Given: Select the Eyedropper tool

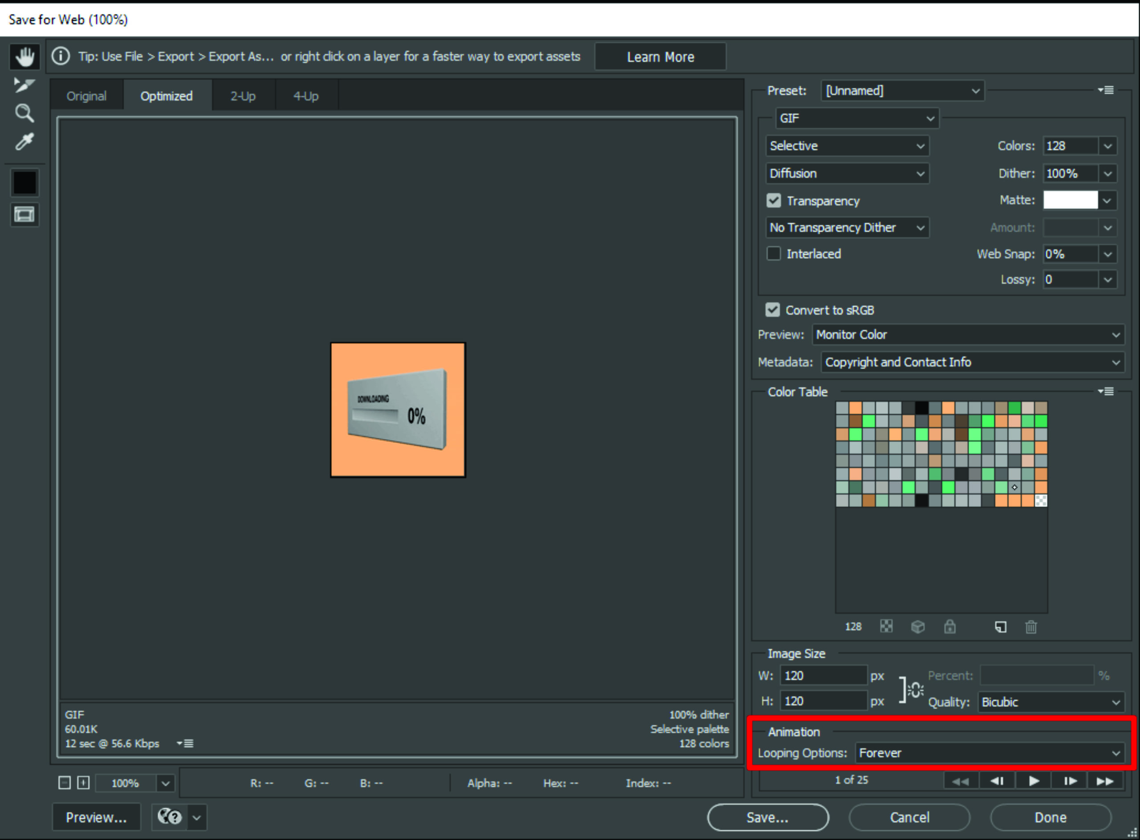Looking at the screenshot, I should [x=24, y=141].
